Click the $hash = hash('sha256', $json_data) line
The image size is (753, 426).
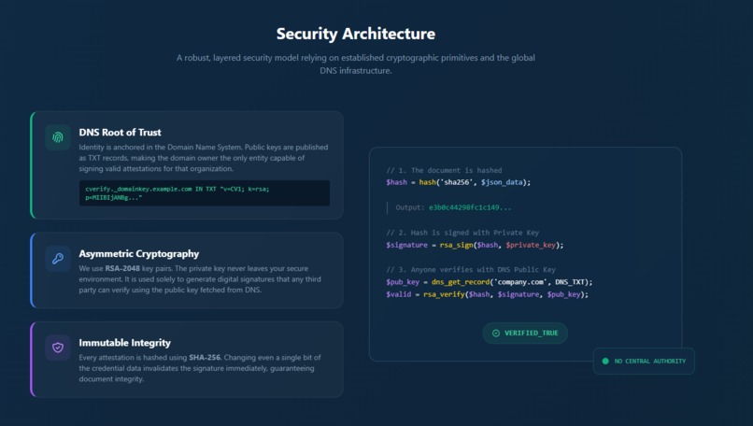pos(459,182)
